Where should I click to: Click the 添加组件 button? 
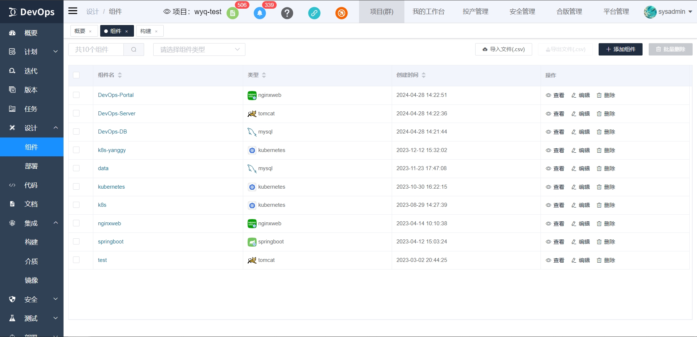620,49
